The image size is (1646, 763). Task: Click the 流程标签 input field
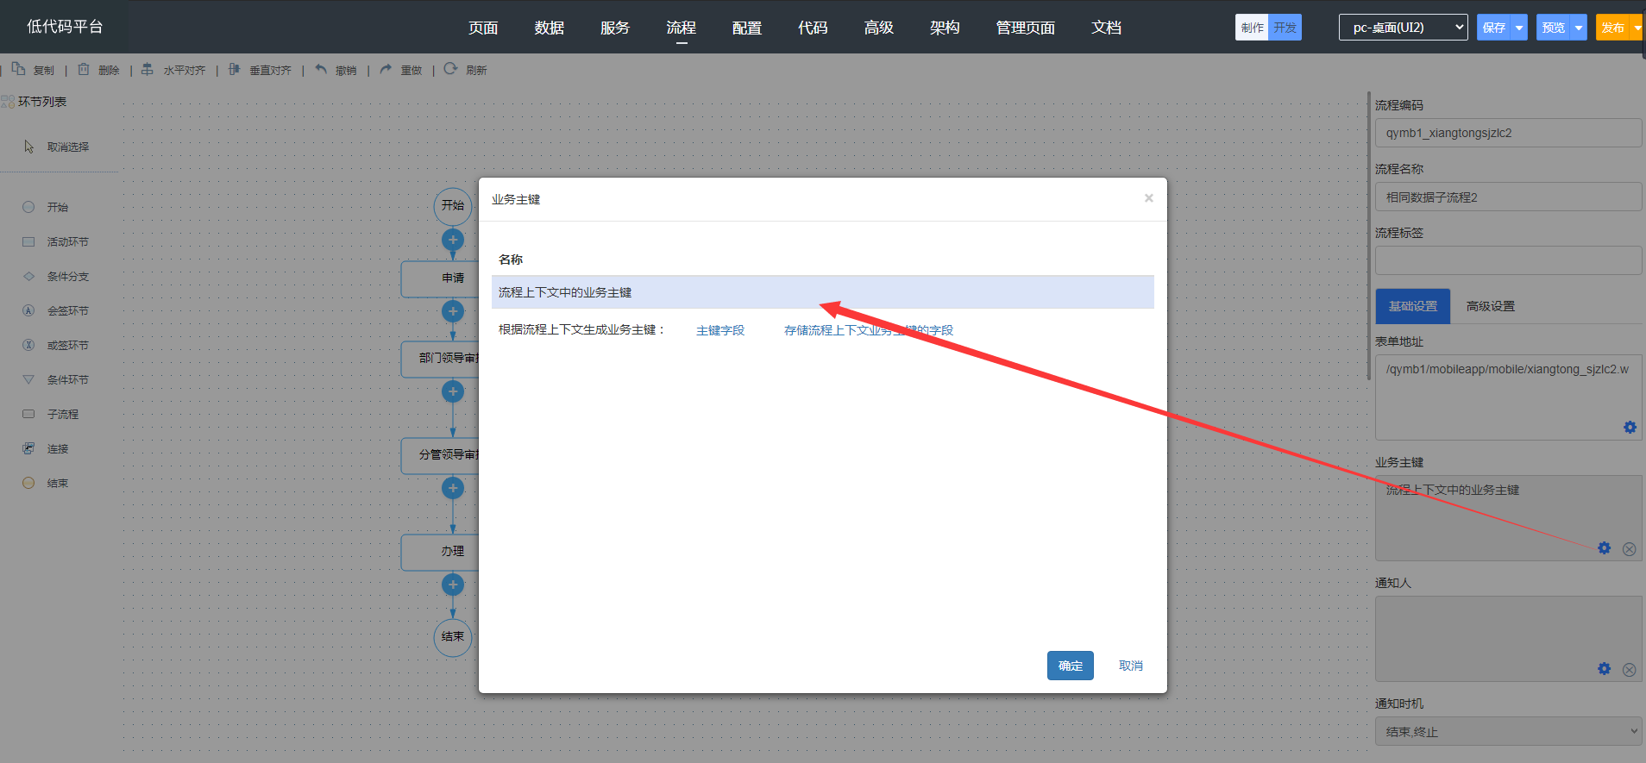click(x=1507, y=260)
